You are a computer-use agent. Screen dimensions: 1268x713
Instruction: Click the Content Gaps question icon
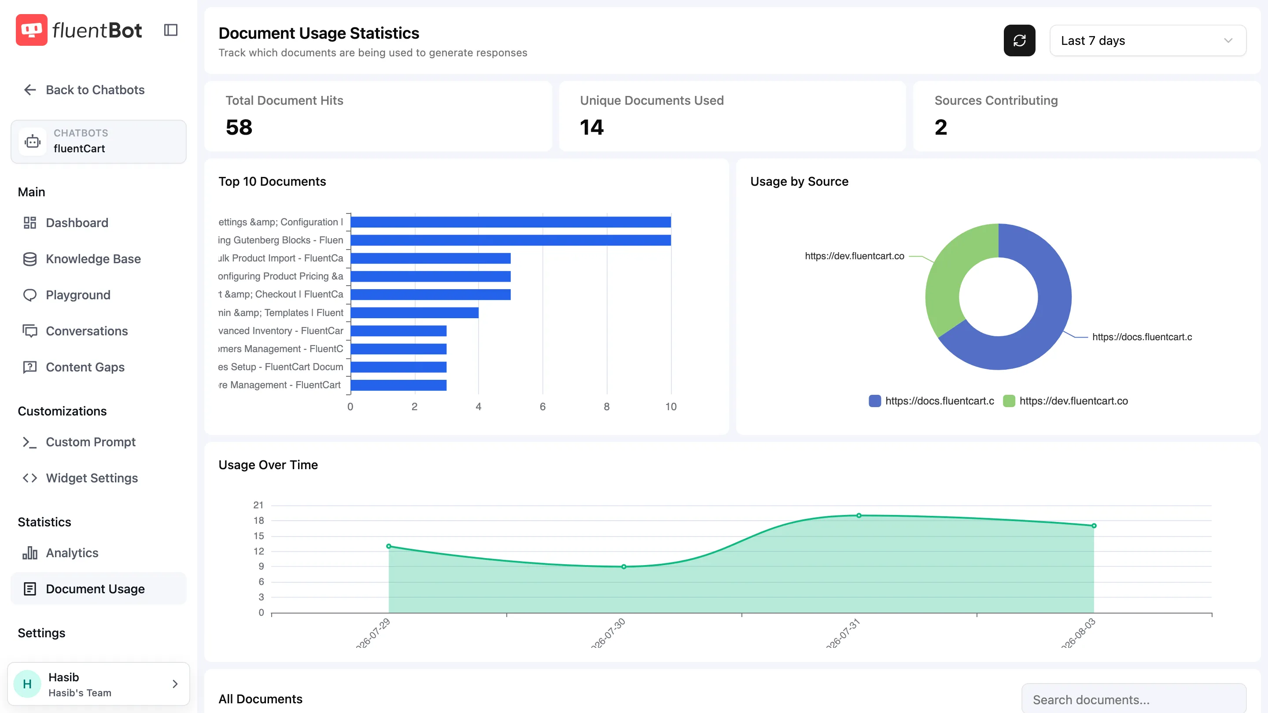pos(30,367)
